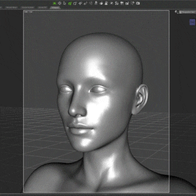Click the purple view cube in viewport corner

pyautogui.click(x=192, y=22)
